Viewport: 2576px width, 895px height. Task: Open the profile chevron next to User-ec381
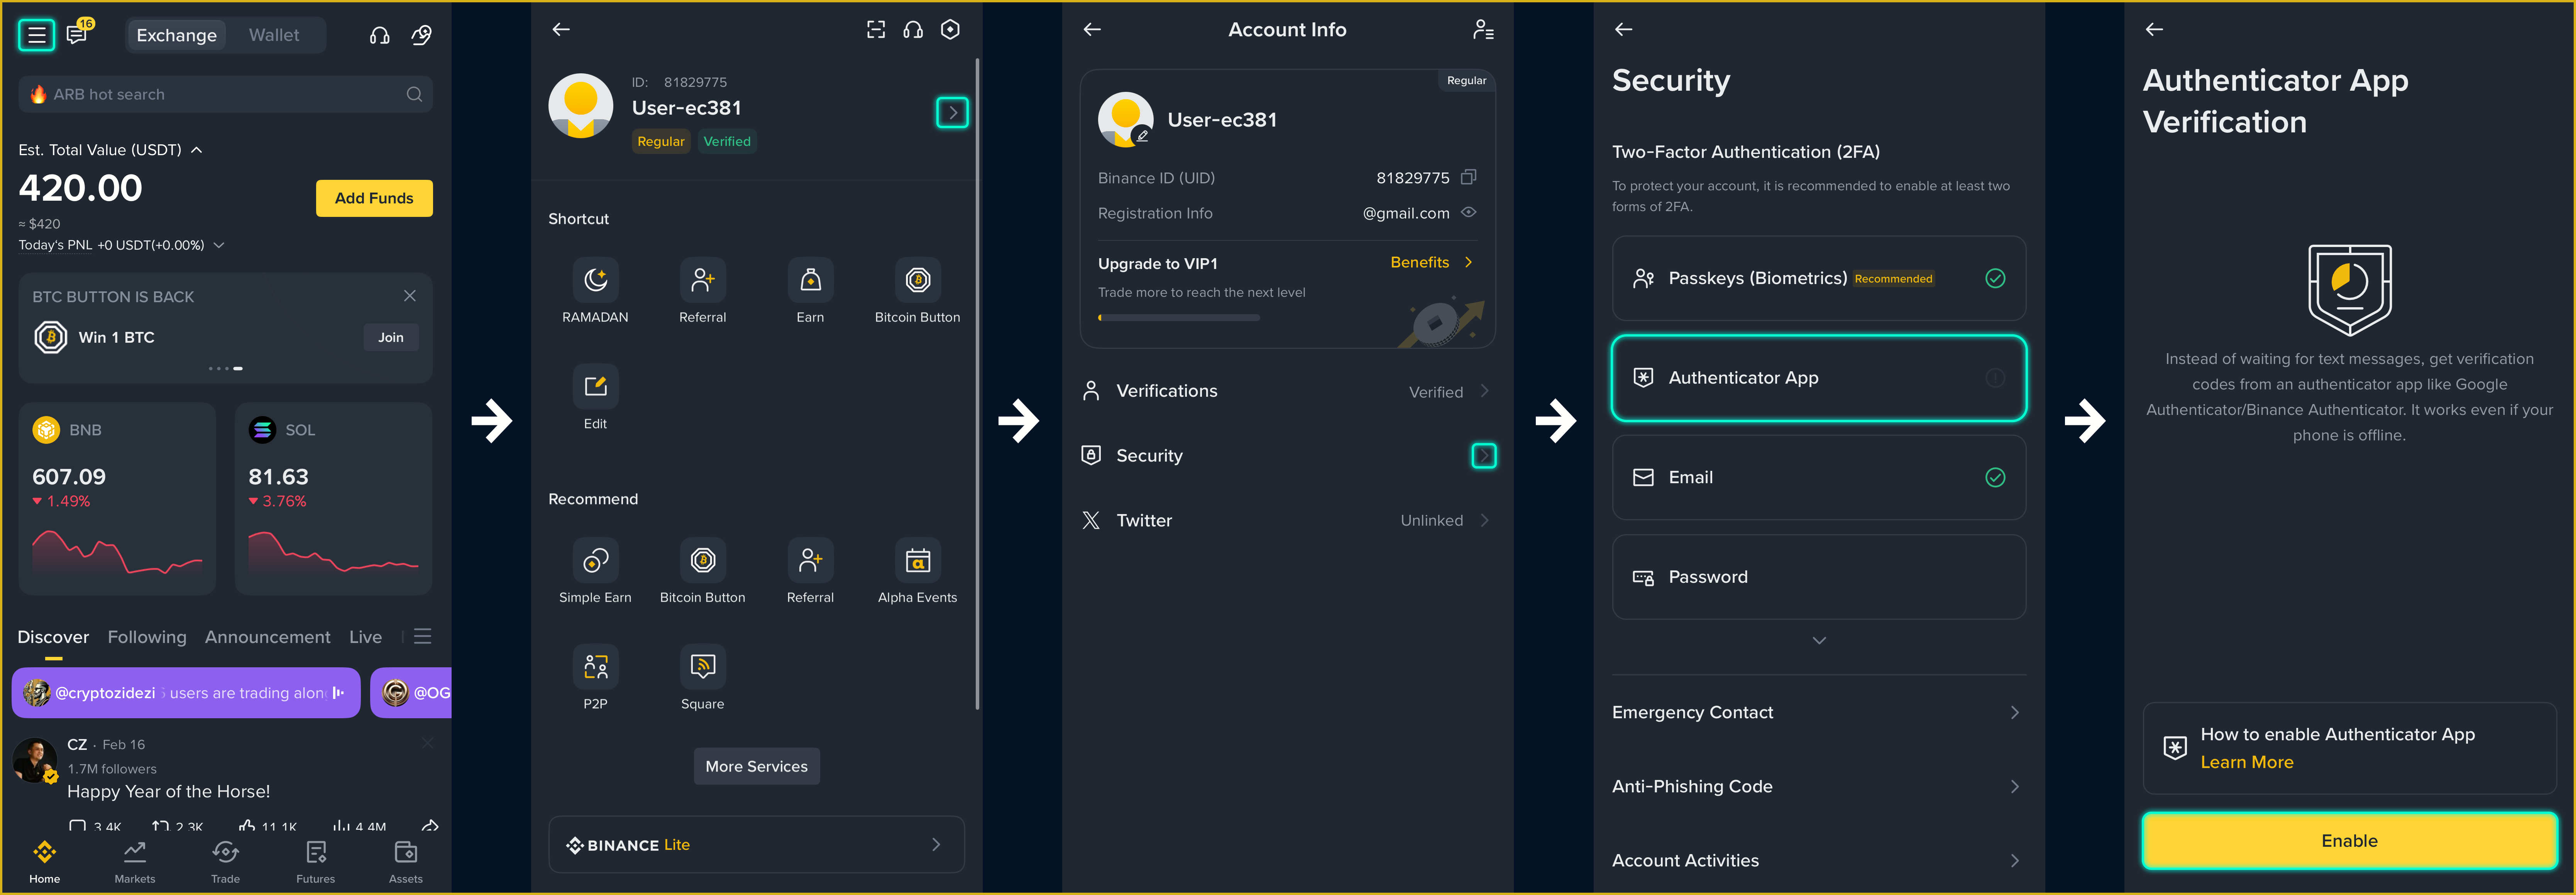point(953,113)
